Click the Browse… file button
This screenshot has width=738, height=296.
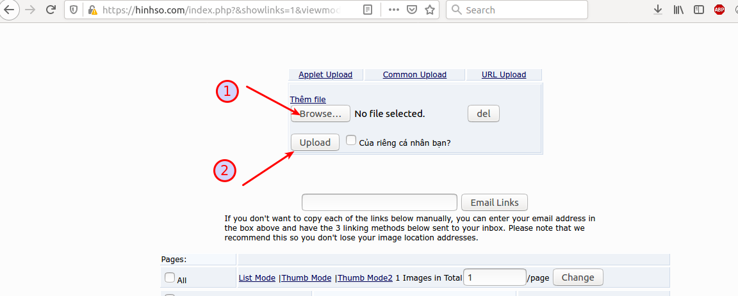click(320, 114)
